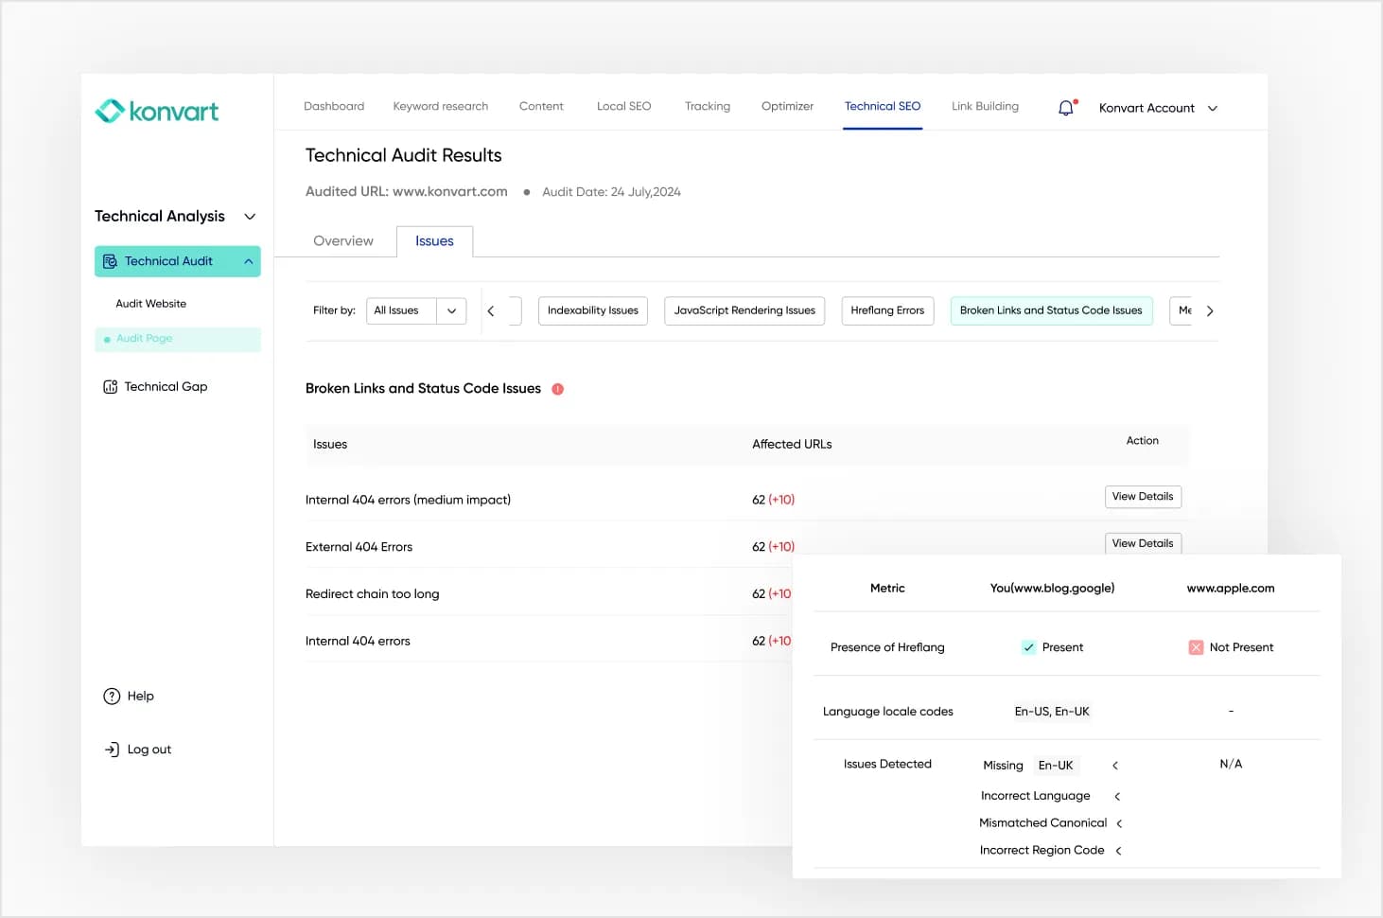Viewport: 1383px width, 918px height.
Task: Select Audit Page in sidebar
Action: (x=178, y=339)
